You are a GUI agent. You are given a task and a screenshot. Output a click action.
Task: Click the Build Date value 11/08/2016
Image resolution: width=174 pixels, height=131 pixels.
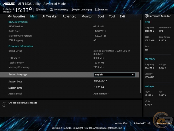(100, 31)
